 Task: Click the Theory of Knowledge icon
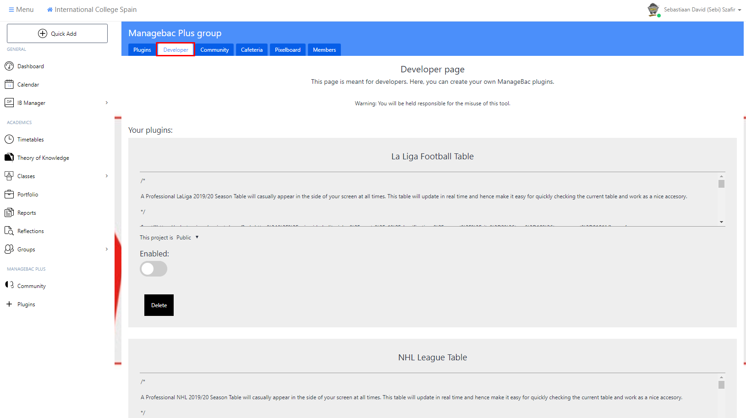point(9,157)
